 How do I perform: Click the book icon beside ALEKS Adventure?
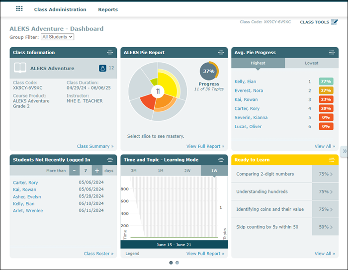click(x=20, y=68)
